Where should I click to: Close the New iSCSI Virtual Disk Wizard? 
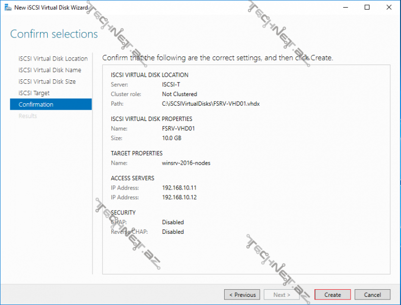[389, 8]
